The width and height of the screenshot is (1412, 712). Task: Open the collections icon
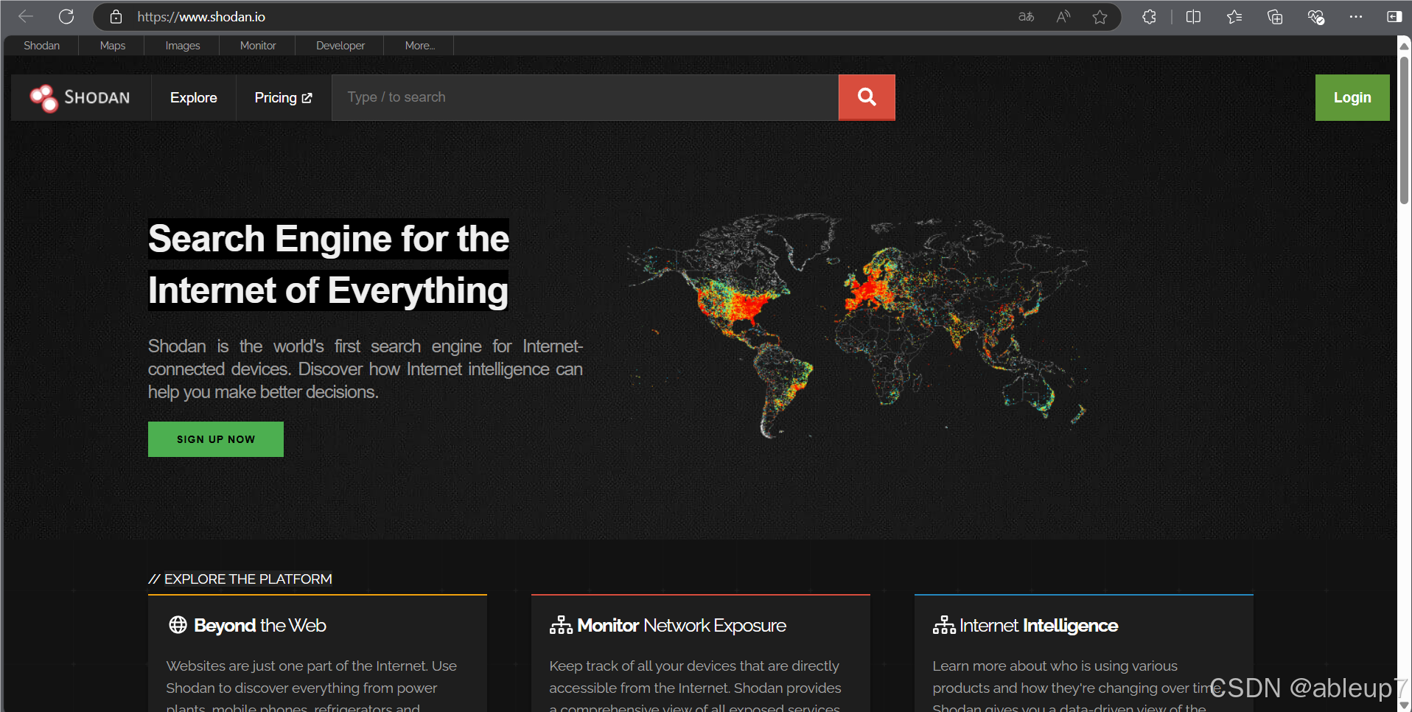1275,16
